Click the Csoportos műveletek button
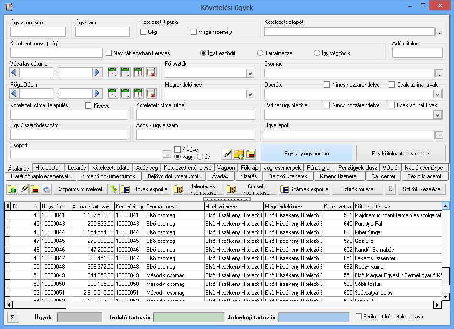Image resolution: width=454 pixels, height=329 pixels. (80, 189)
